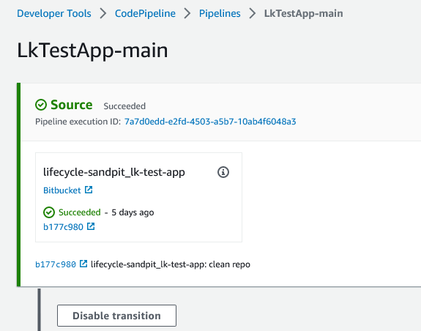Click the lifecycle-sandpit_lk-test-app action name
This screenshot has height=331, width=421.
click(113, 172)
